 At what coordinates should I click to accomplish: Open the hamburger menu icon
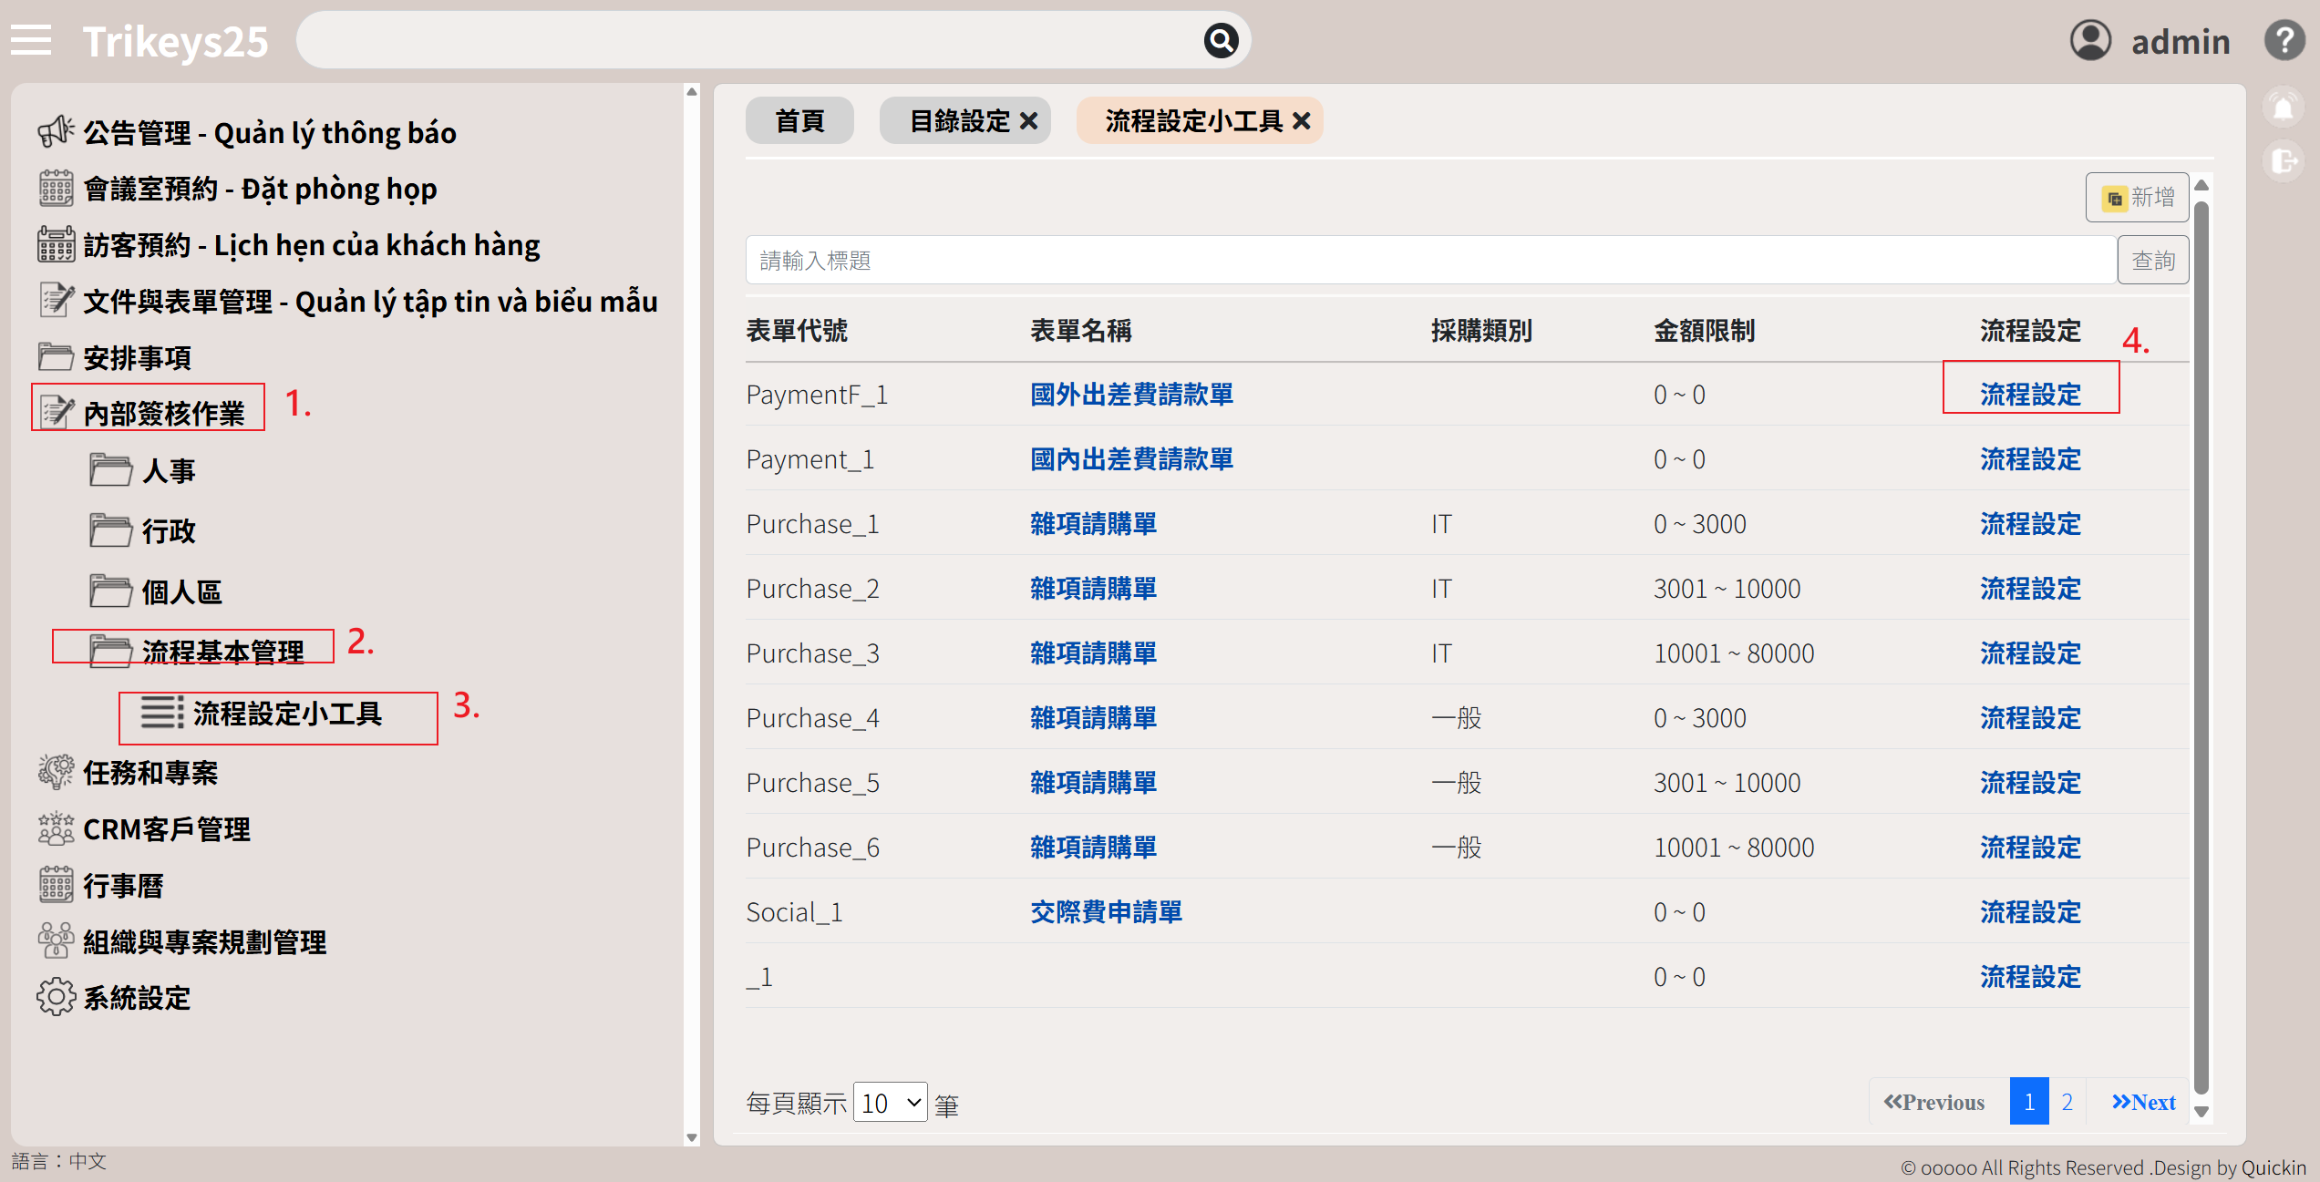[x=31, y=41]
